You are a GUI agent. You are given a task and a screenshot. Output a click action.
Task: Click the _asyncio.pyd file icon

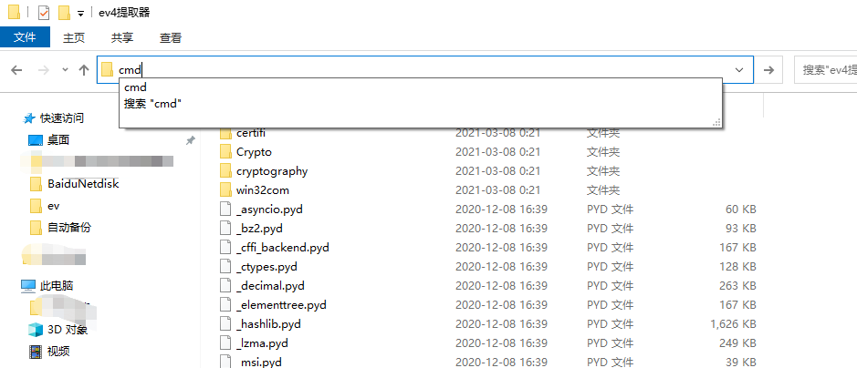tap(225, 210)
